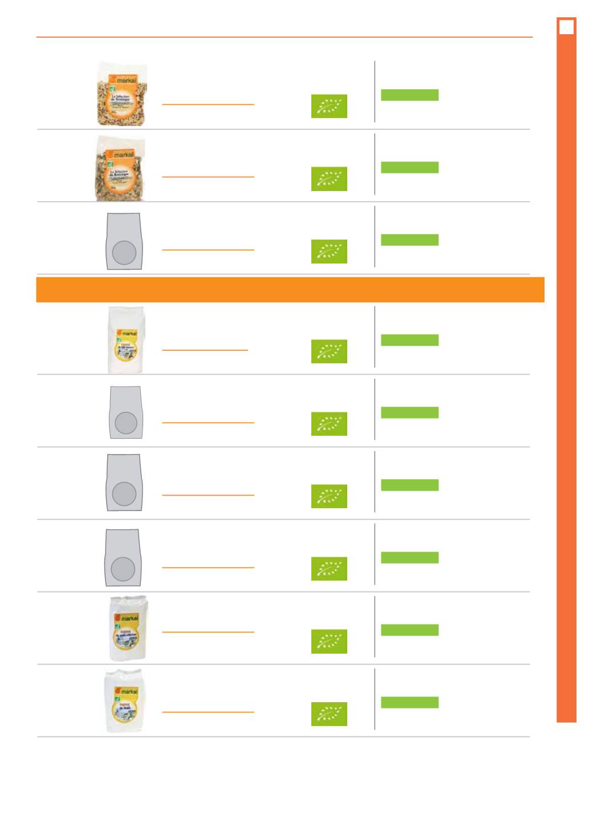Open the Markal flour bag image below the orange banner
Viewport: 593px width, 839px height.
click(x=126, y=340)
